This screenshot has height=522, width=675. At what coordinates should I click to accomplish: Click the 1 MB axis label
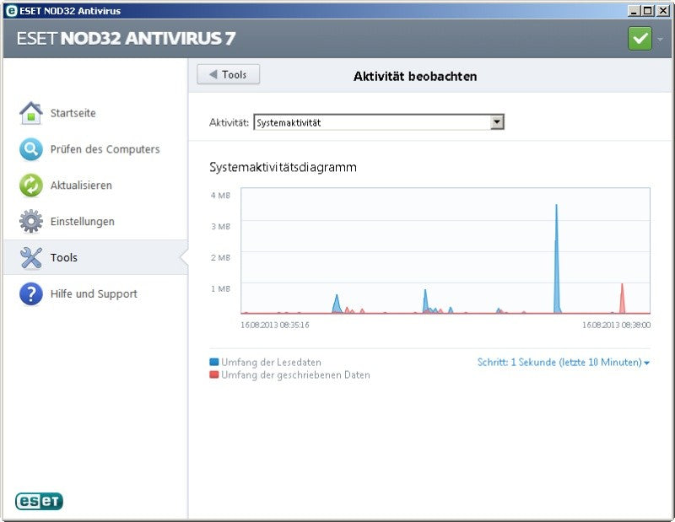(x=220, y=288)
